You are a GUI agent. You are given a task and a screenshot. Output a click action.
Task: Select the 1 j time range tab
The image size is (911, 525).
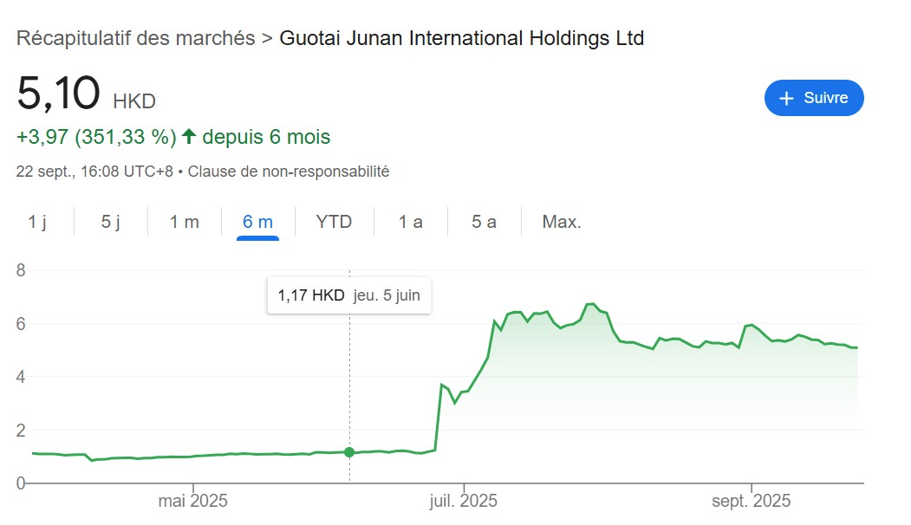(x=37, y=222)
